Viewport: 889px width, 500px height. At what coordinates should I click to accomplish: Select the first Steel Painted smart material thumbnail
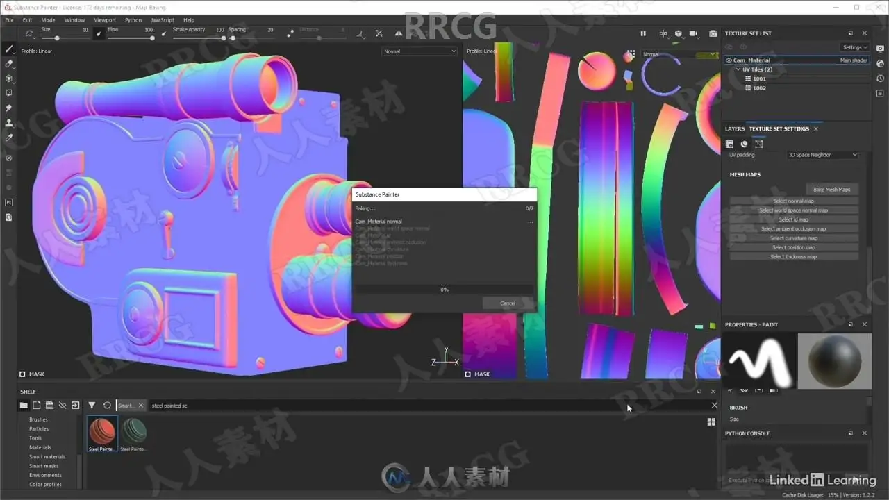coord(101,434)
